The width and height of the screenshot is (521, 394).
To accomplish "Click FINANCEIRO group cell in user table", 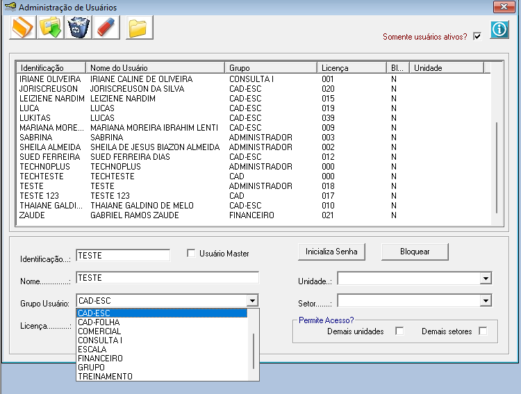I will pyautogui.click(x=251, y=215).
